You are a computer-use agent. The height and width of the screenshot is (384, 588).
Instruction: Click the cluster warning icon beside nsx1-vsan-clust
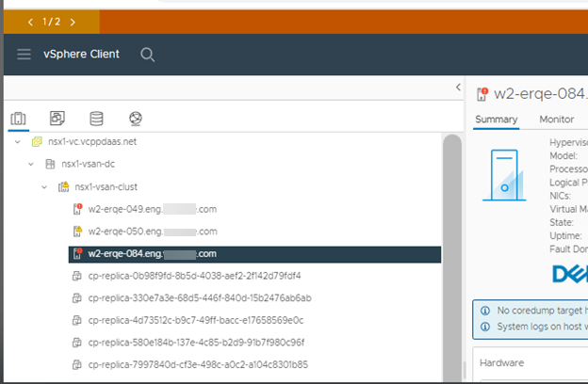click(64, 186)
